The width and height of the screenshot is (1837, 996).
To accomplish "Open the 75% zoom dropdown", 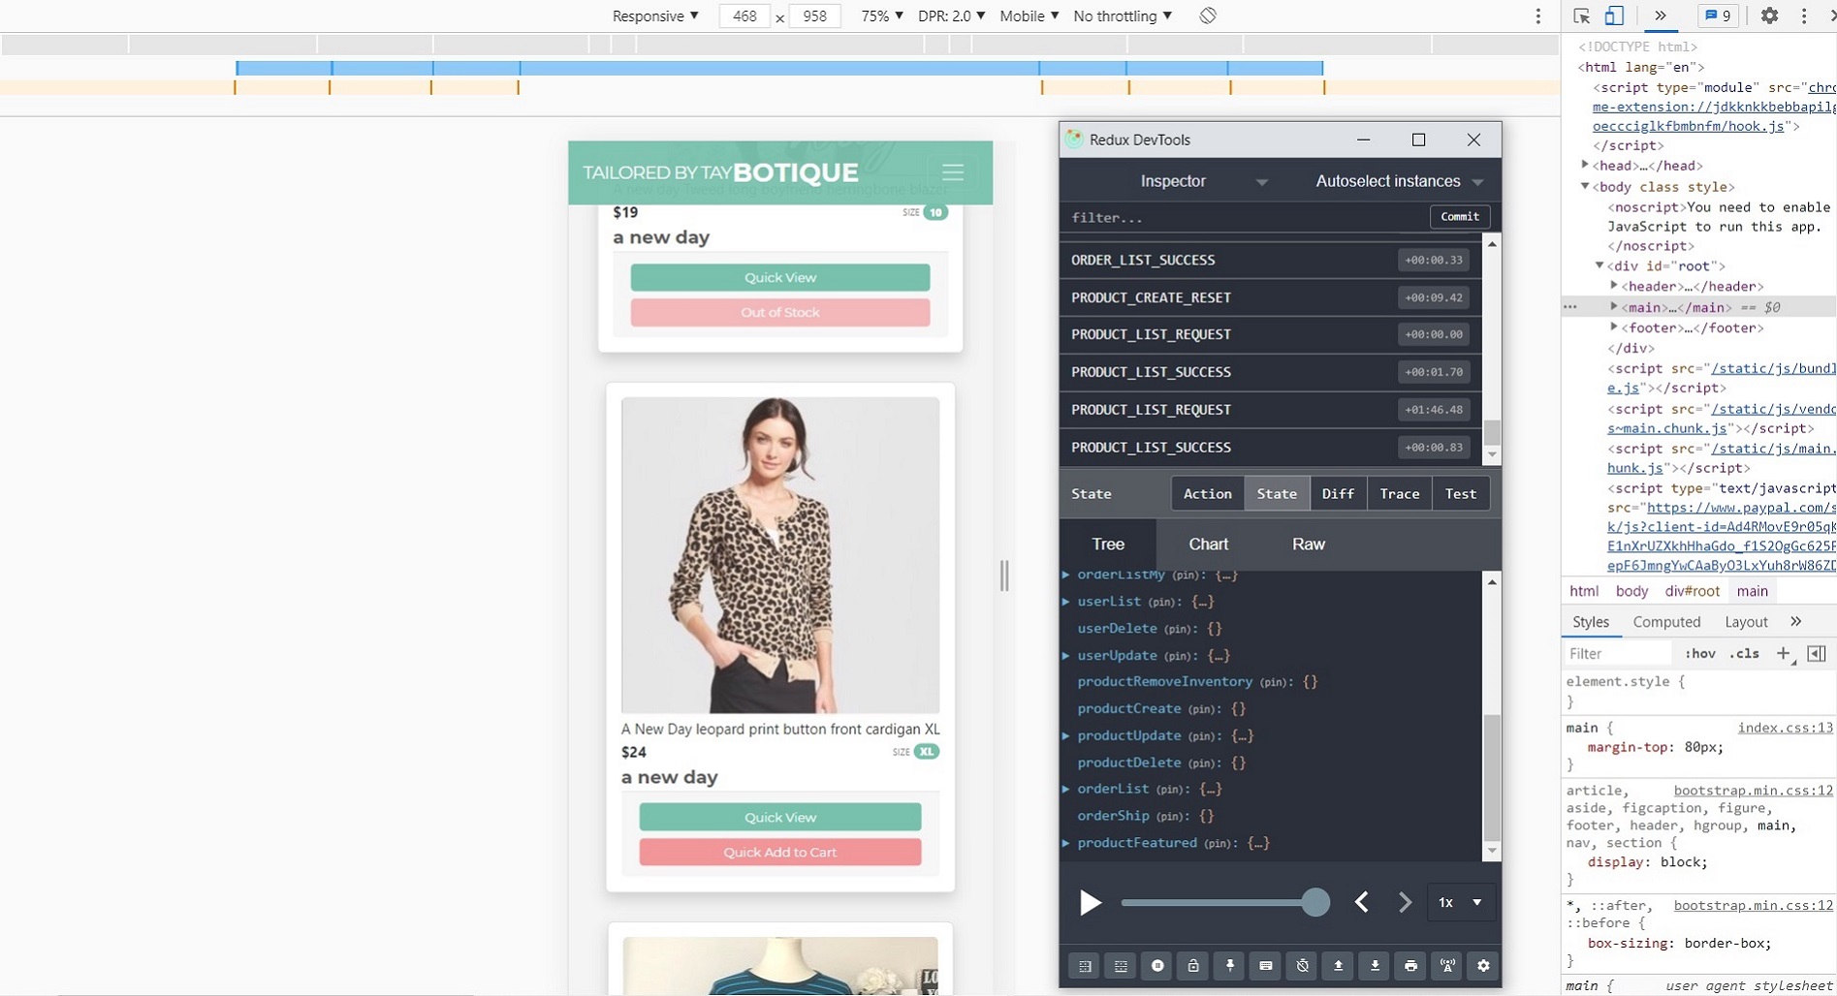I will click(x=882, y=16).
